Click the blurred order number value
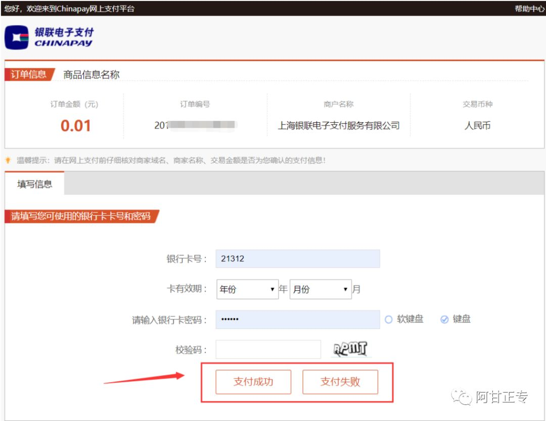The image size is (546, 421). (x=196, y=125)
